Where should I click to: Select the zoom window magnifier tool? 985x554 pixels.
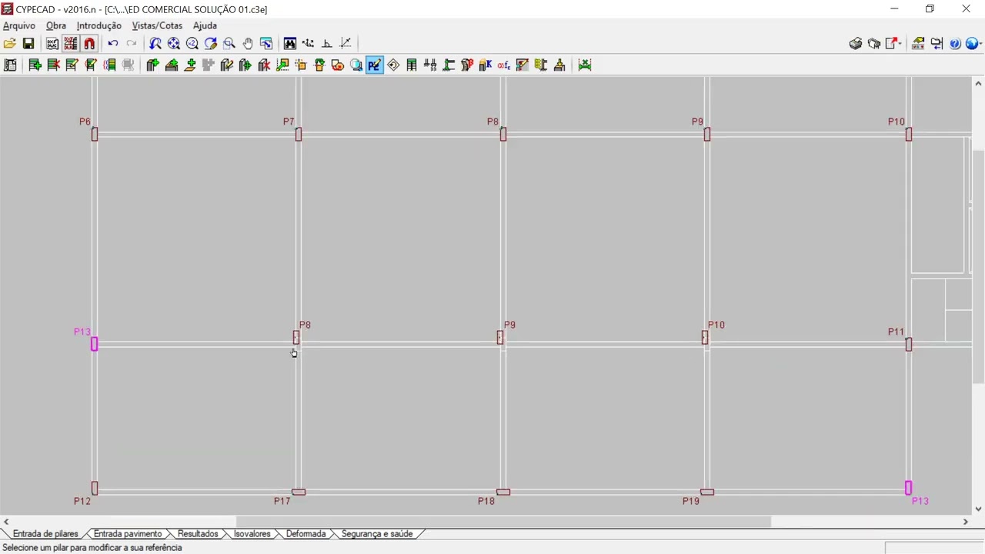click(229, 44)
